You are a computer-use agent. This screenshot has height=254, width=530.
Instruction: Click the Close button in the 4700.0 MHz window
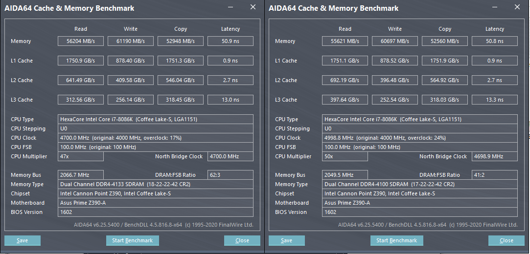pyautogui.click(x=242, y=240)
